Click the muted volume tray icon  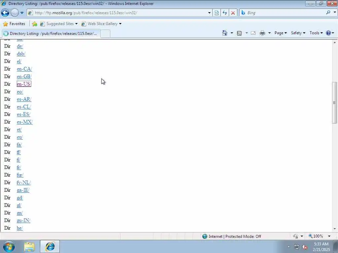tap(305, 247)
